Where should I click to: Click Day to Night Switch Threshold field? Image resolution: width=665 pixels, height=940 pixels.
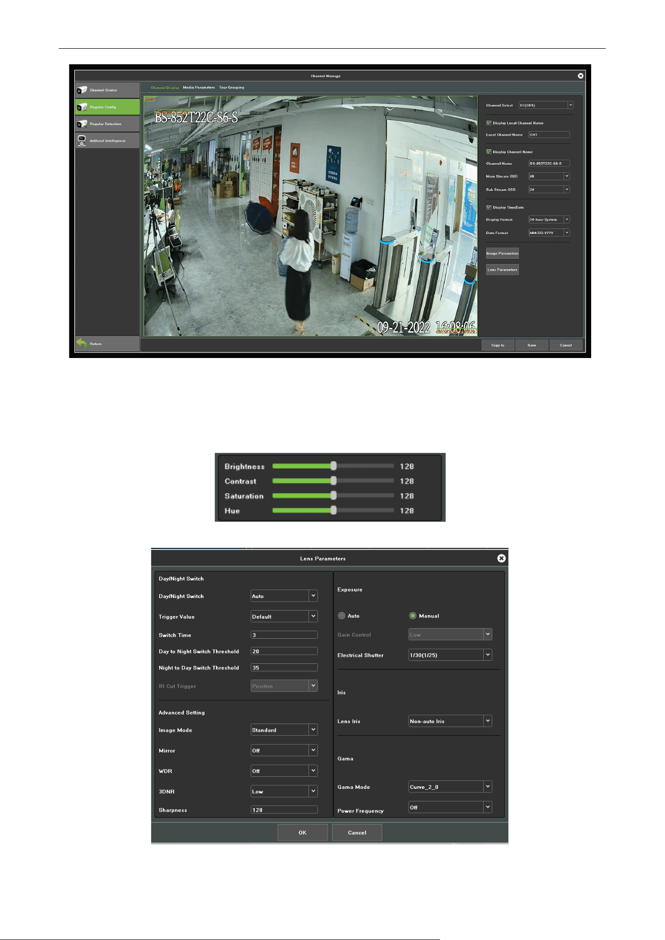284,651
